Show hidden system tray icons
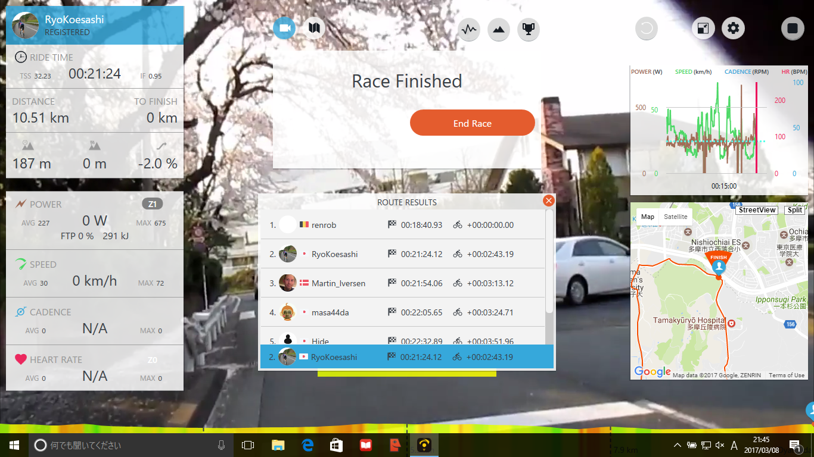 (678, 445)
